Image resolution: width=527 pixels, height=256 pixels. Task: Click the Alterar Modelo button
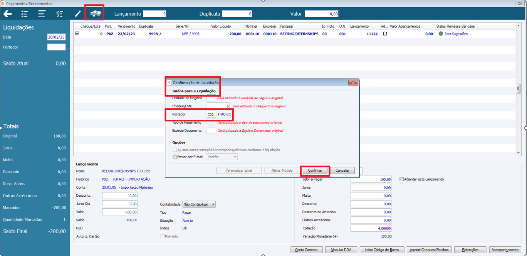tap(282, 171)
